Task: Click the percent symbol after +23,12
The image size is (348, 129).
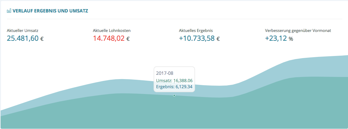Action: 291,39
